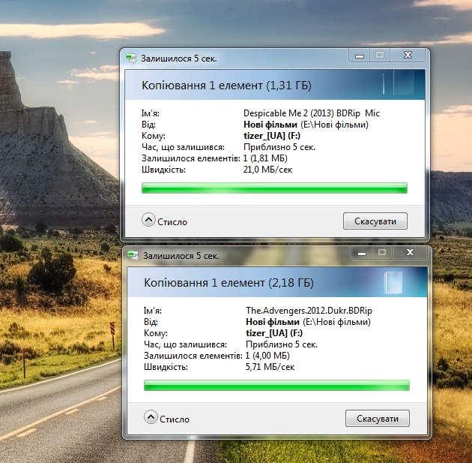472x463 pixels.
Task: Click the progress bar of The.Advengers copy
Action: (276, 385)
